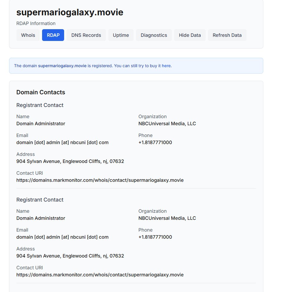283x292 pixels.
Task: Open the second registrant Contact URI link
Action: 100,275
